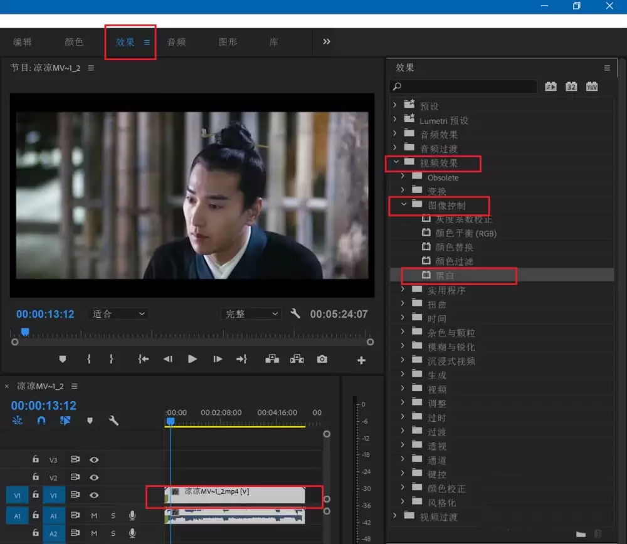Open the 适合 zoom level dropdown
The image size is (627, 544).
119,314
